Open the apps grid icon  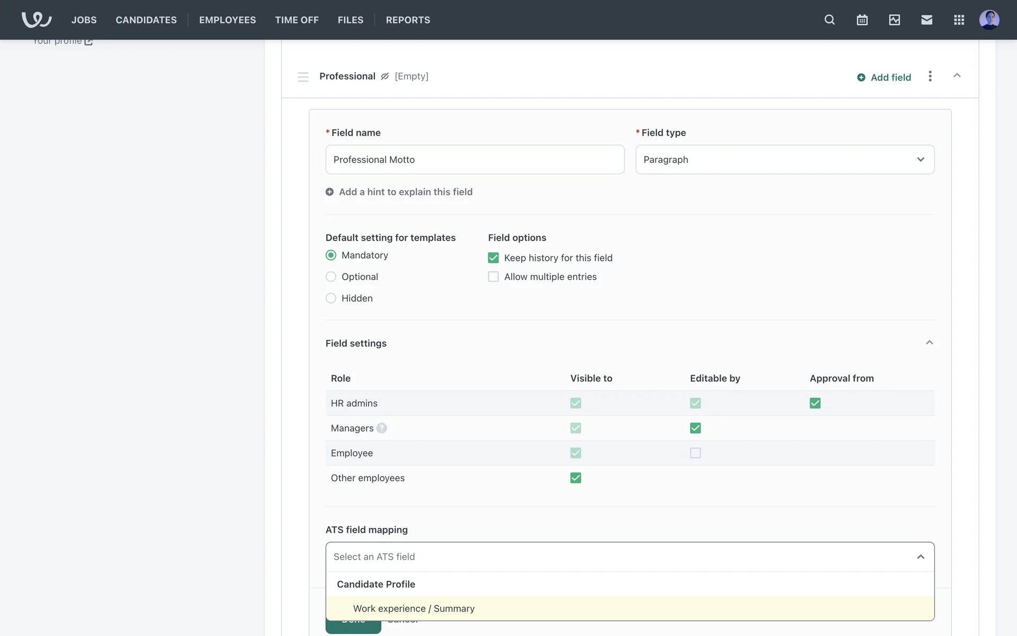point(959,20)
